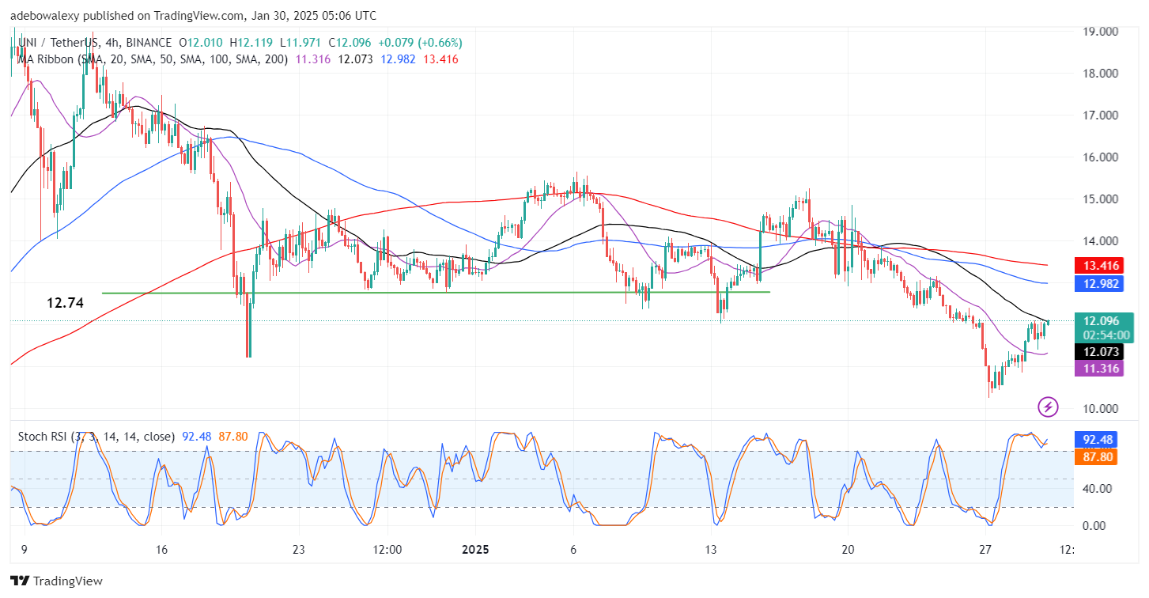The image size is (1149, 598).
Task: Click the 10.000 price axis label
Action: [1101, 409]
